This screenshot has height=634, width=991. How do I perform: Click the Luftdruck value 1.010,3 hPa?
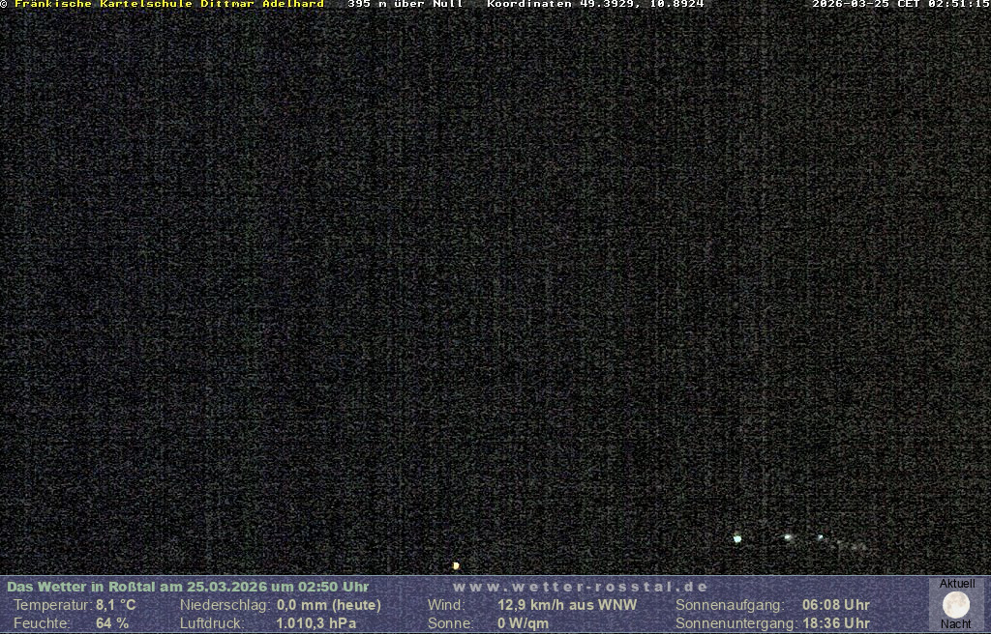[x=315, y=623]
